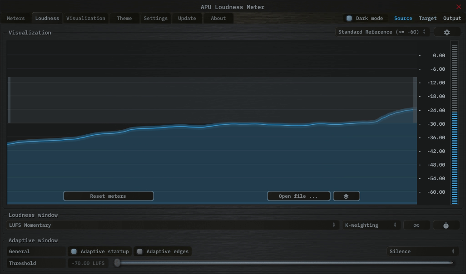This screenshot has height=274, width=466.
Task: Switch to the Meters tab
Action: [x=16, y=19]
